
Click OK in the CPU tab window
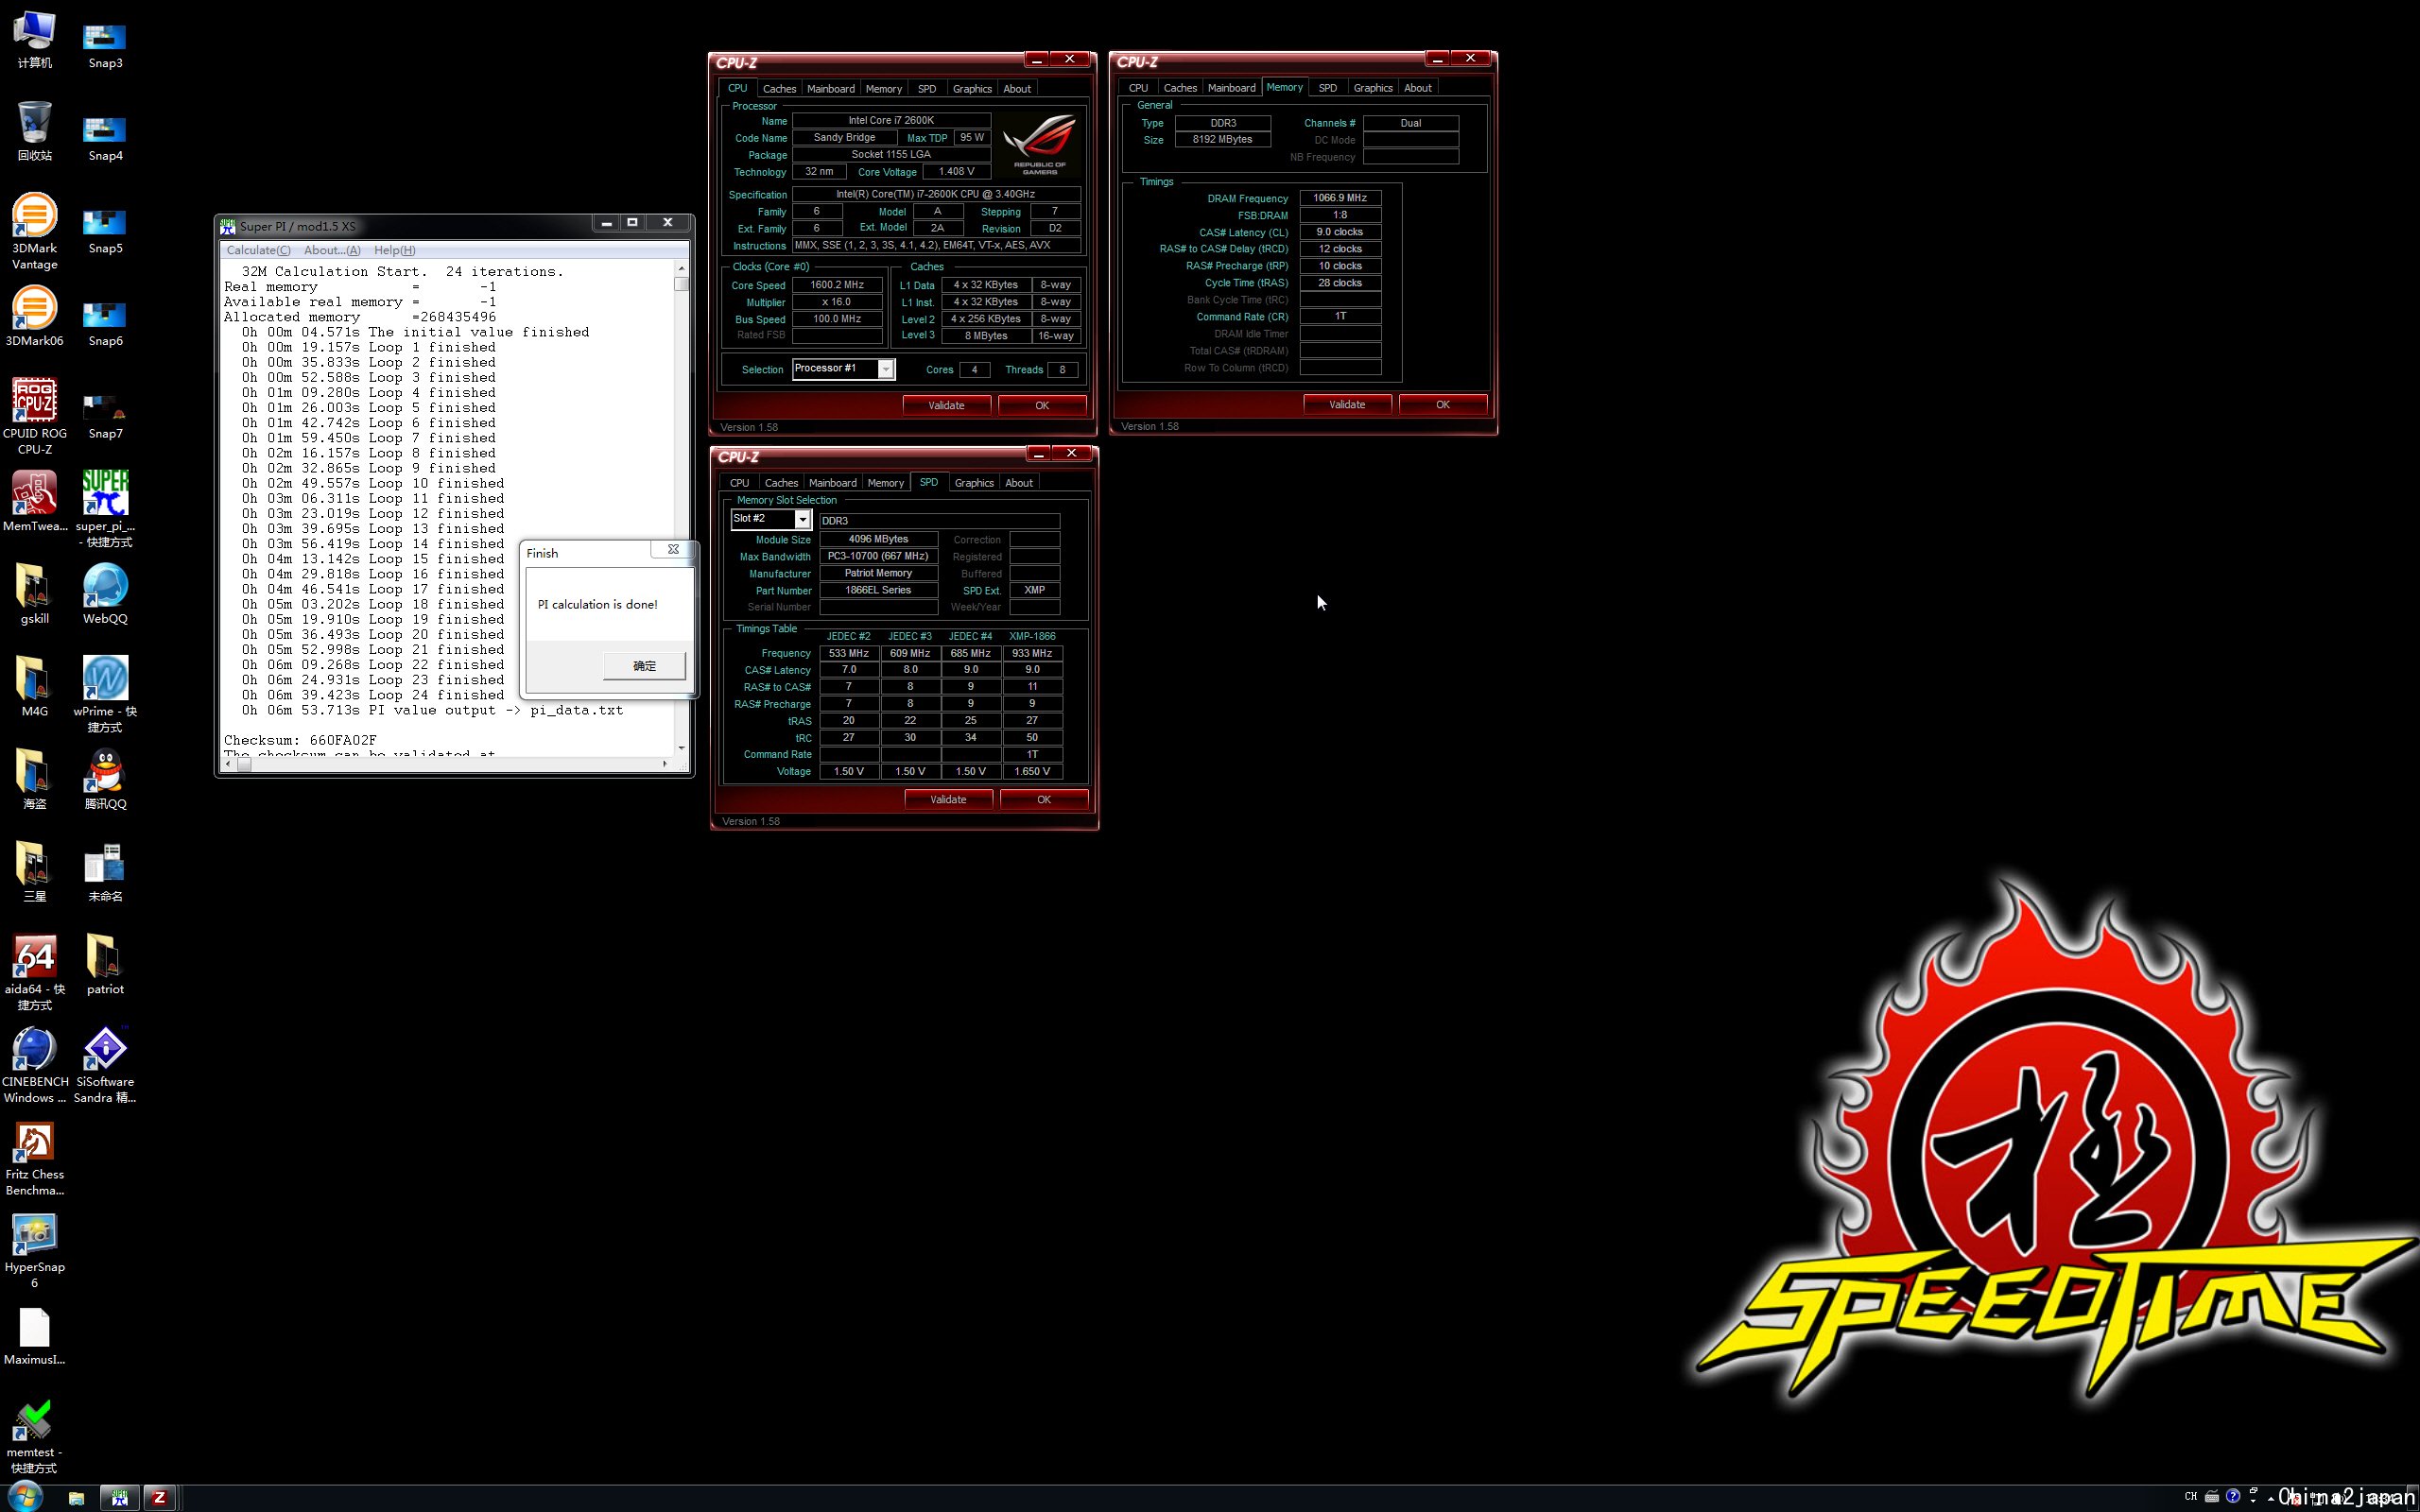tap(1042, 405)
